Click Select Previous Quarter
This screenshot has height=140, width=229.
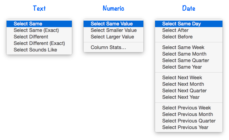[189, 121]
